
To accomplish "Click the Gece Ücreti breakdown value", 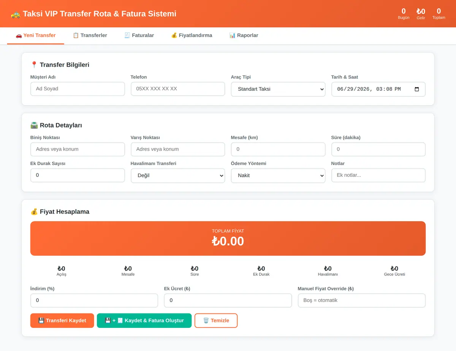I will [x=394, y=269].
